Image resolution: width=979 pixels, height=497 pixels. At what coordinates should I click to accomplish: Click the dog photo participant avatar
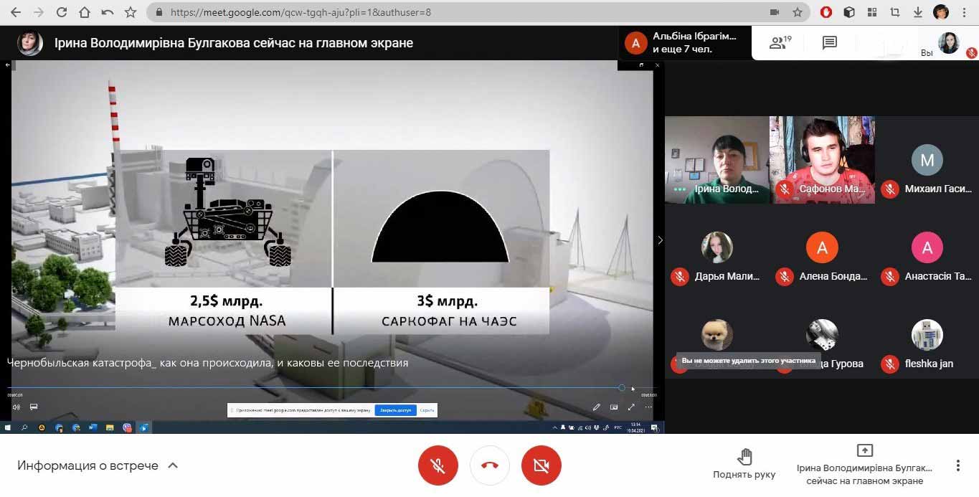717,335
